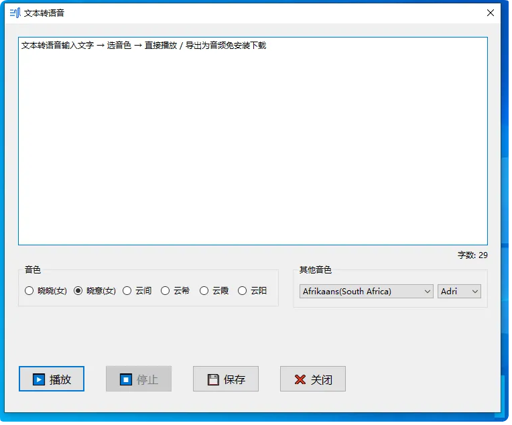The height and width of the screenshot is (425, 512).
Task: Click the 音色 group label
Action: pyautogui.click(x=33, y=271)
